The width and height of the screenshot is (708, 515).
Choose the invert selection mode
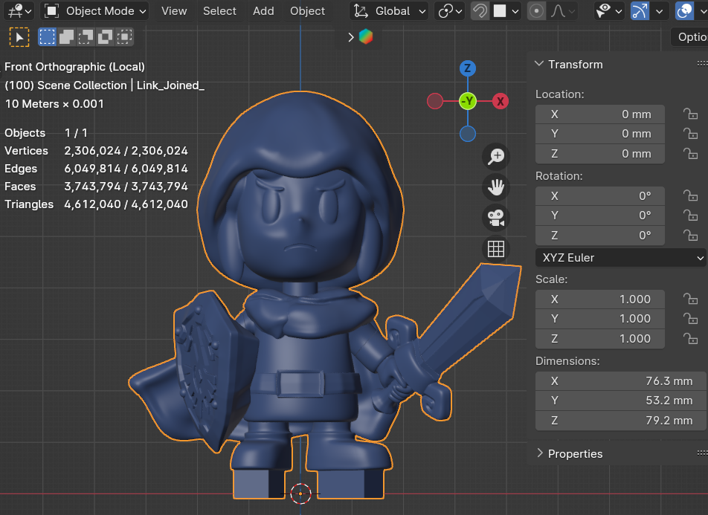[x=105, y=37]
